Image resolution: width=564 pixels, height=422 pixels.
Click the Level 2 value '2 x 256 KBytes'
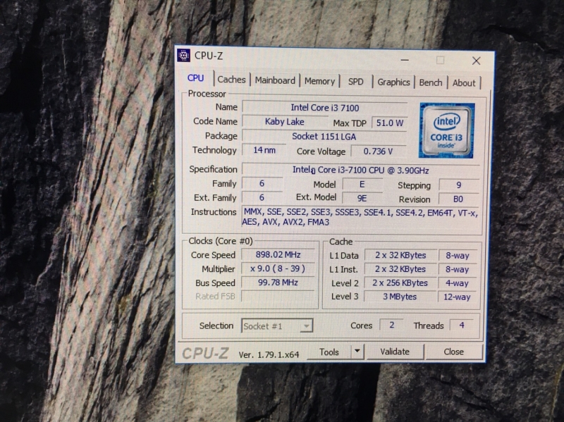pyautogui.click(x=400, y=283)
